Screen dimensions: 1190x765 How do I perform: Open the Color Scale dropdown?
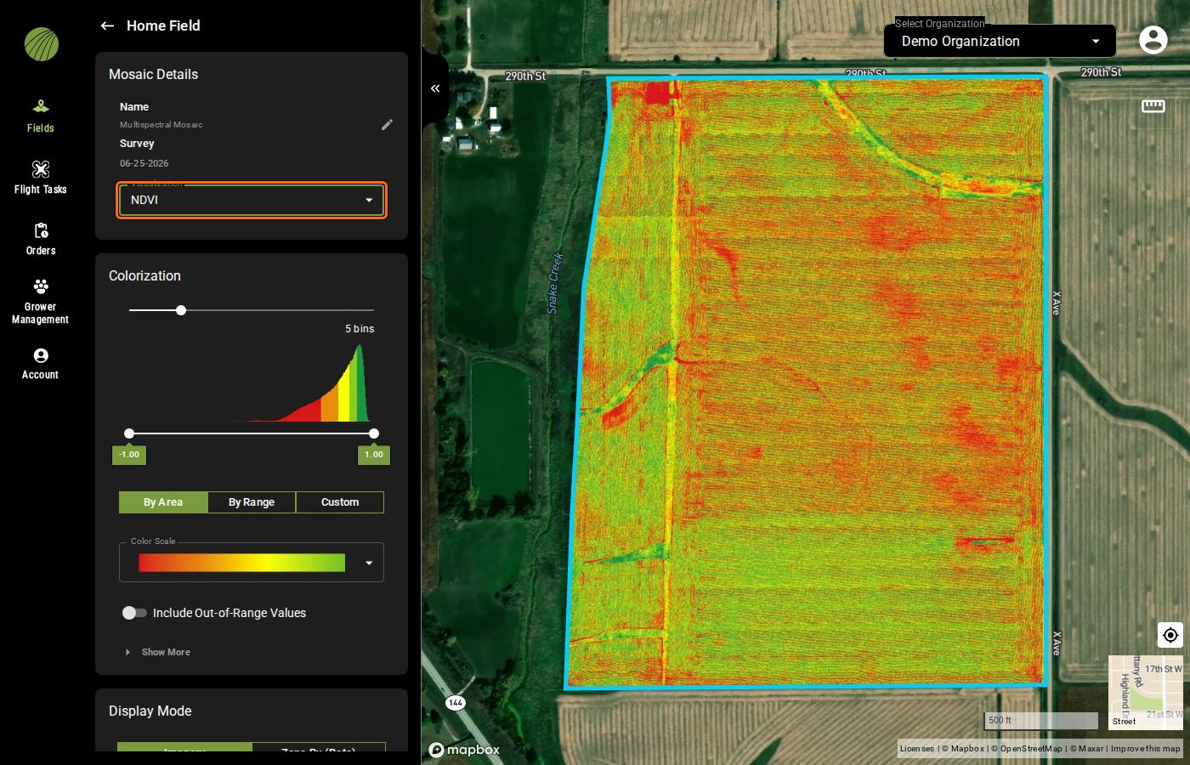pyautogui.click(x=252, y=563)
